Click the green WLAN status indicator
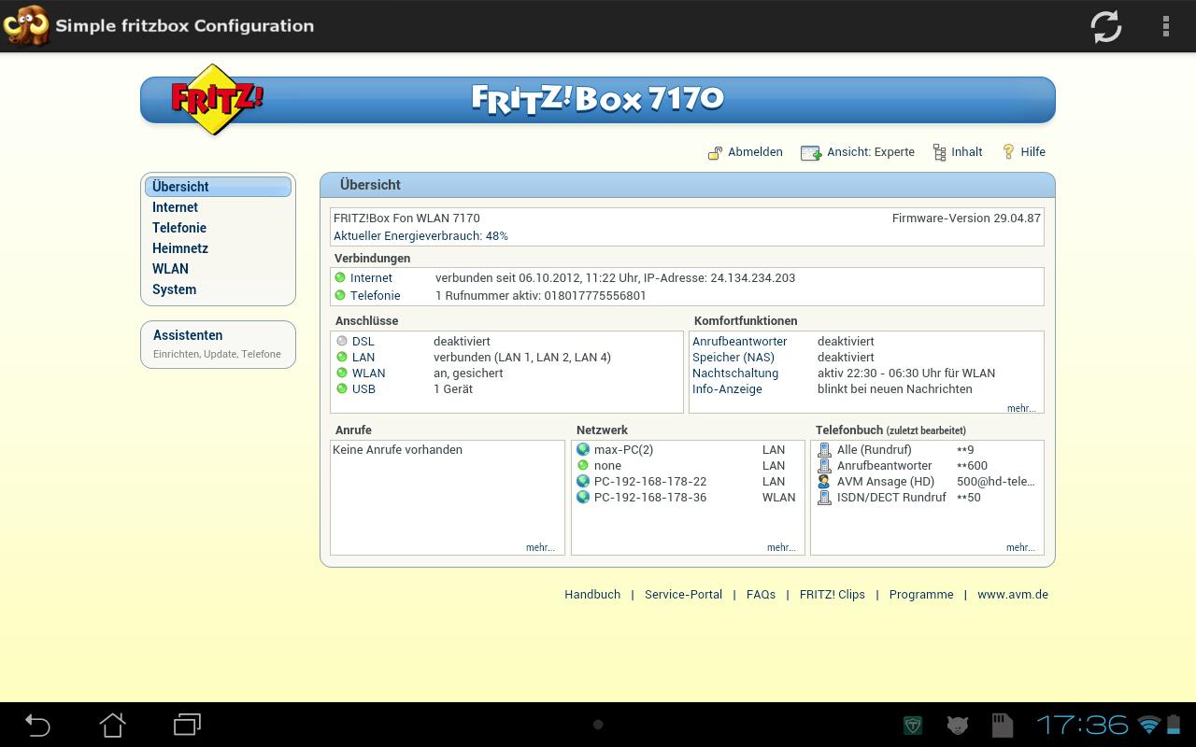Screen dimensions: 1196x747 [342, 373]
